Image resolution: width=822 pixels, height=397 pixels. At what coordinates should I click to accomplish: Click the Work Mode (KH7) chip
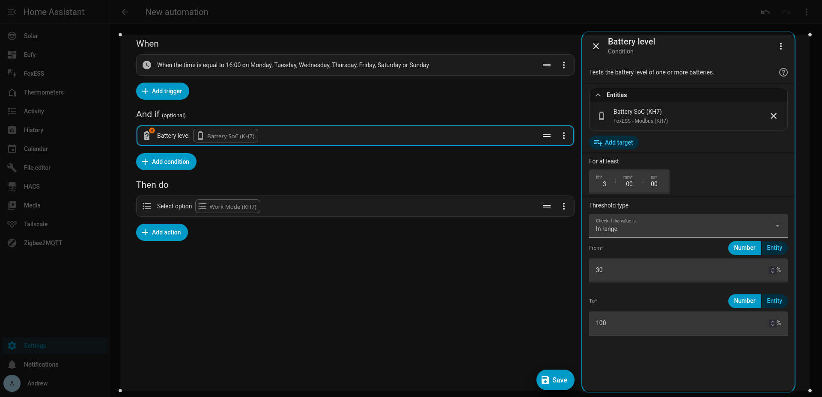228,206
